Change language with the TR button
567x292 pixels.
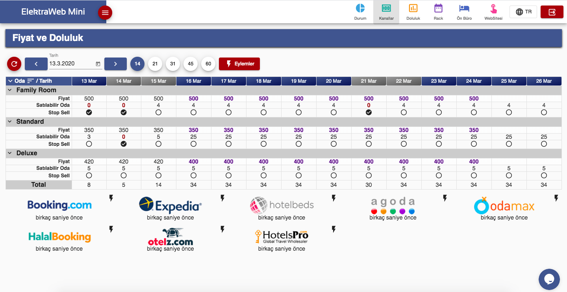[523, 12]
